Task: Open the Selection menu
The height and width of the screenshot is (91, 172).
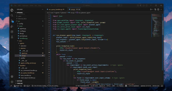Action: tap(25, 6)
